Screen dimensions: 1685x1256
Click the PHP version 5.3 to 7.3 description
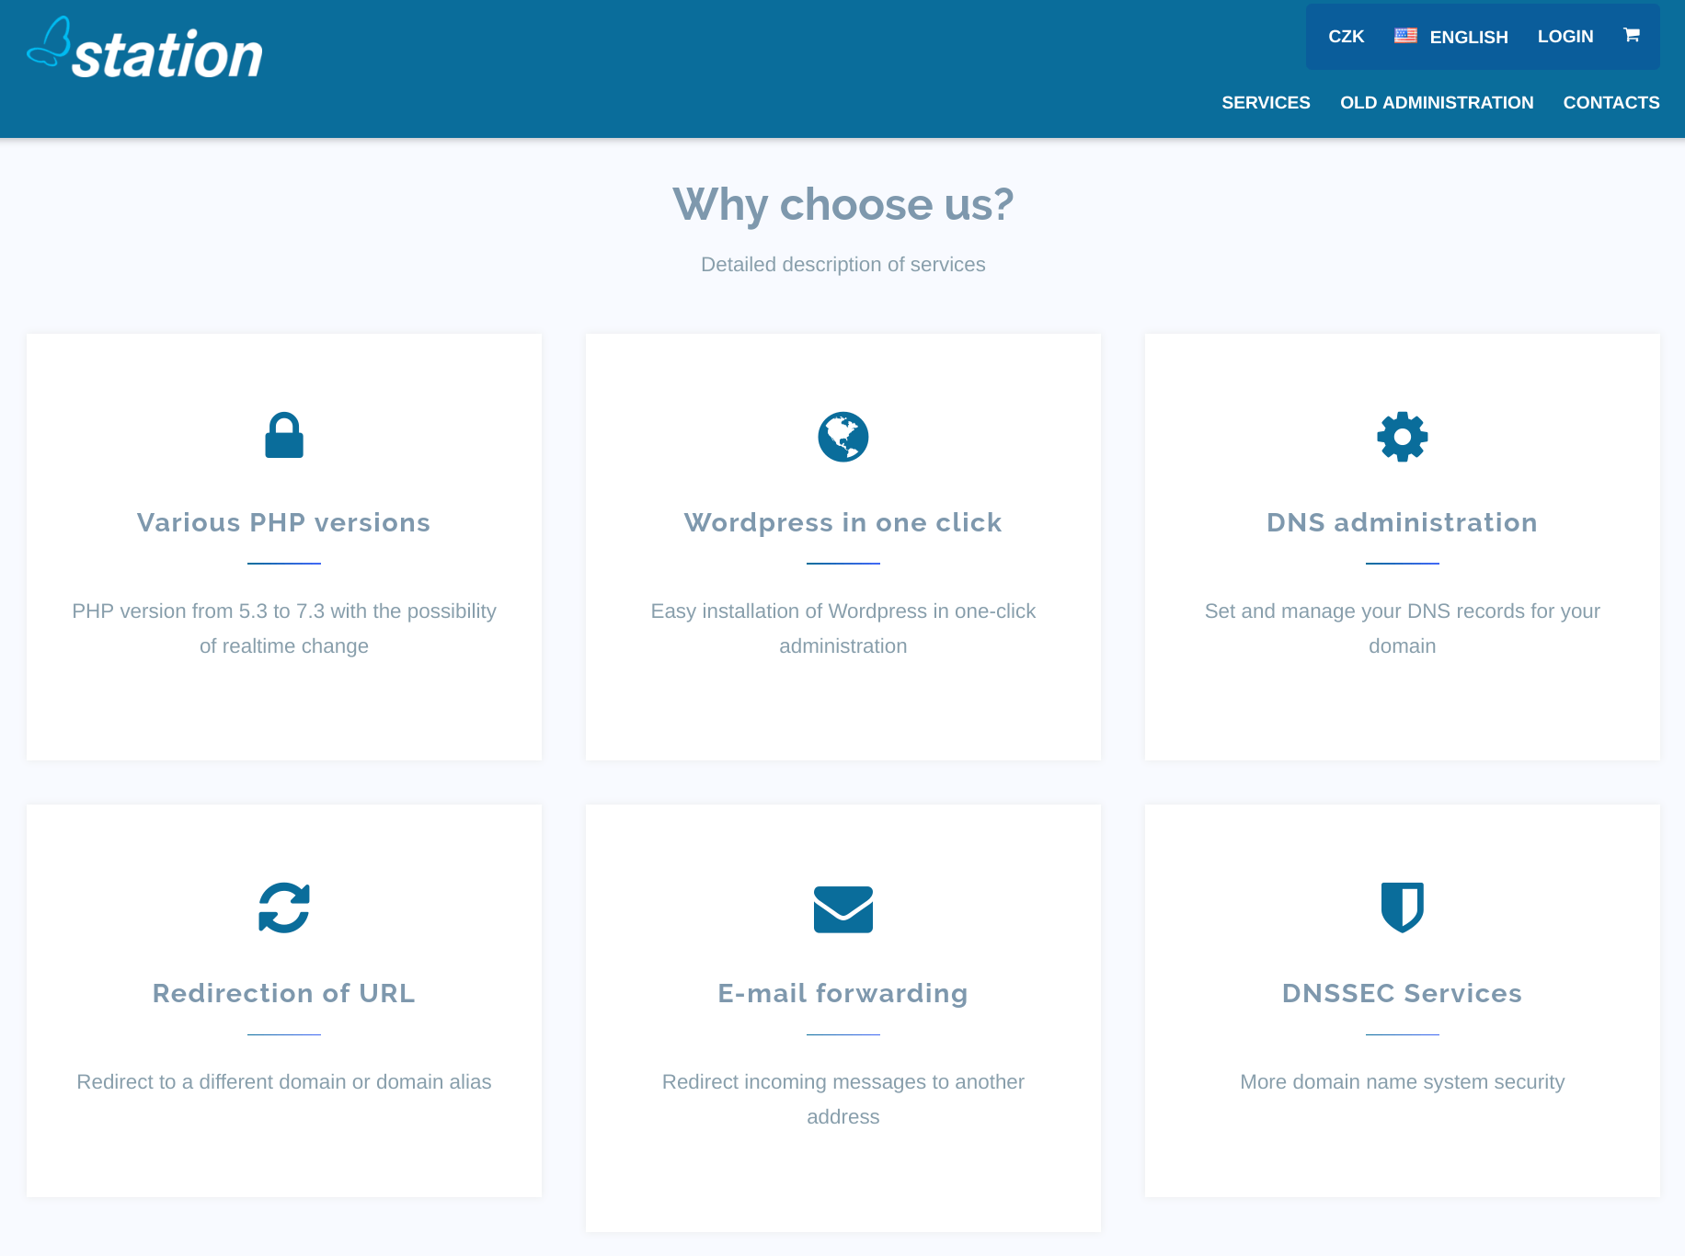point(284,629)
